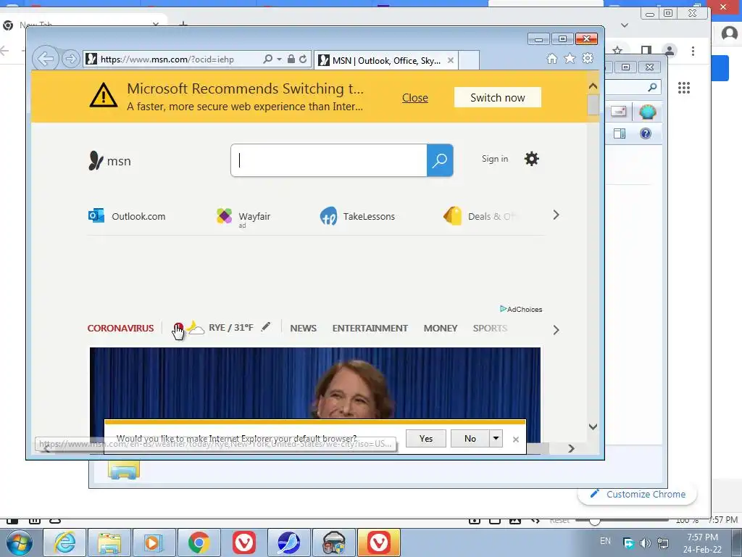Click the blue MSN search button
Screen dimensions: 742x557
(440, 160)
